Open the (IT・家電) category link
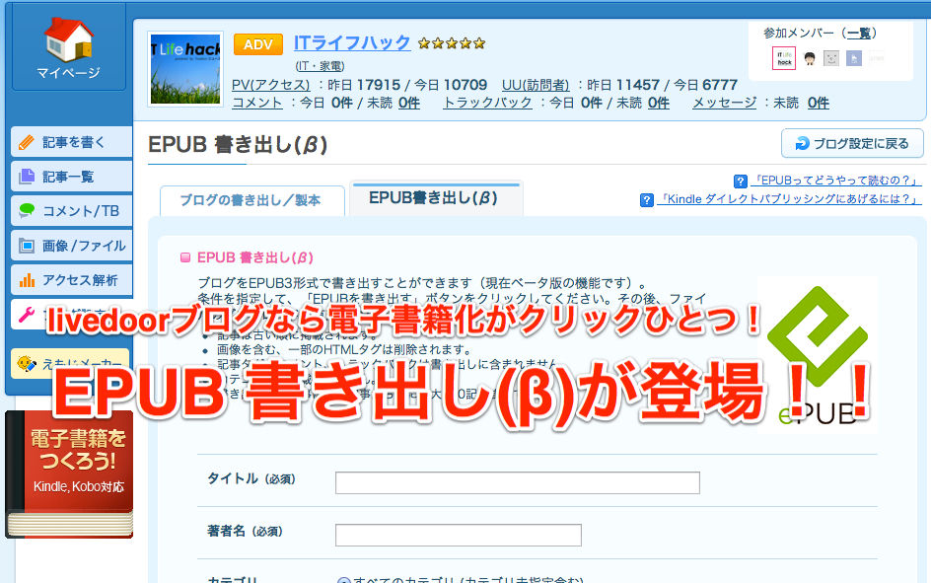 [x=320, y=65]
